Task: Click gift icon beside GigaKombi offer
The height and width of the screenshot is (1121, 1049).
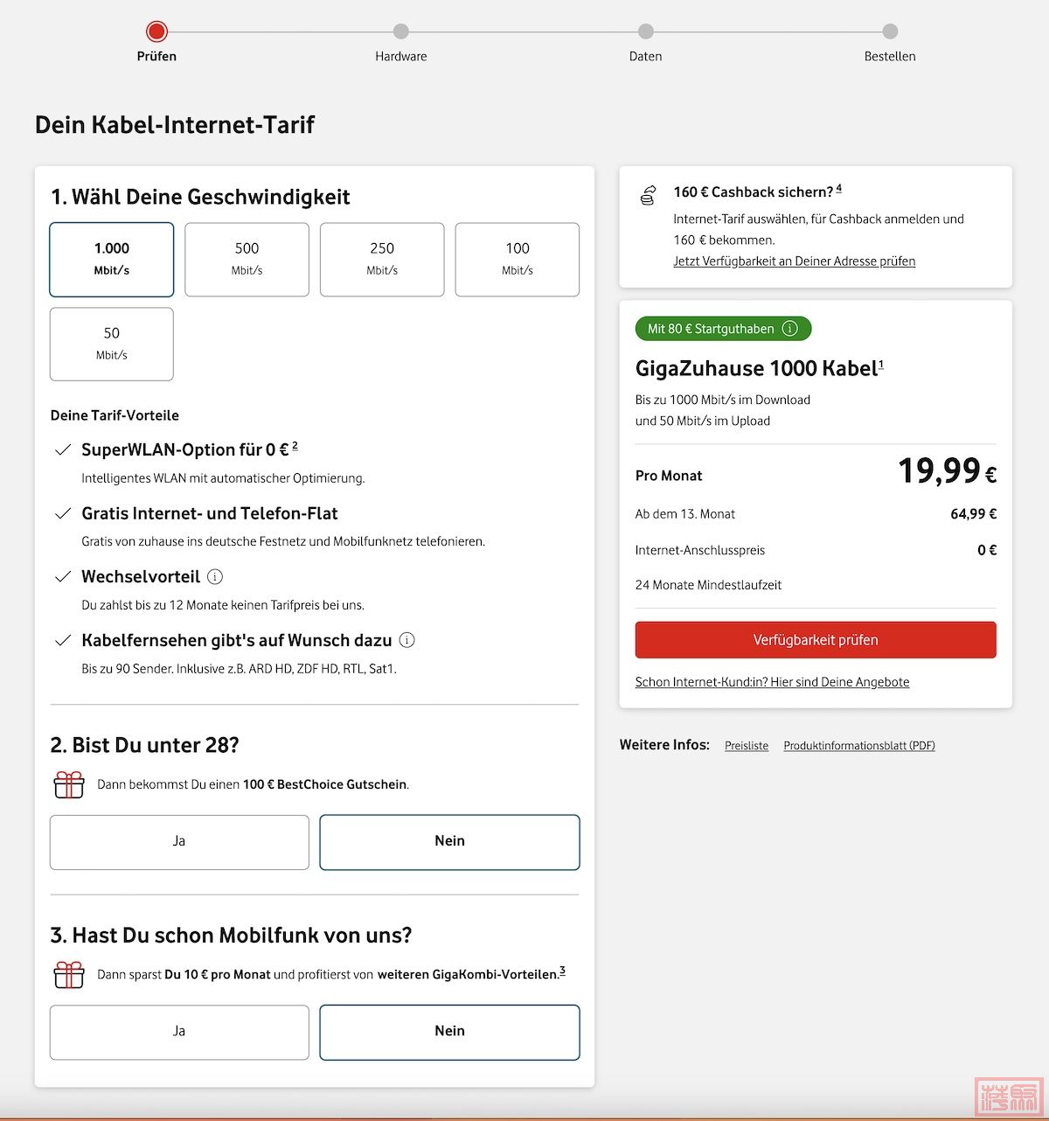Action: [69, 974]
